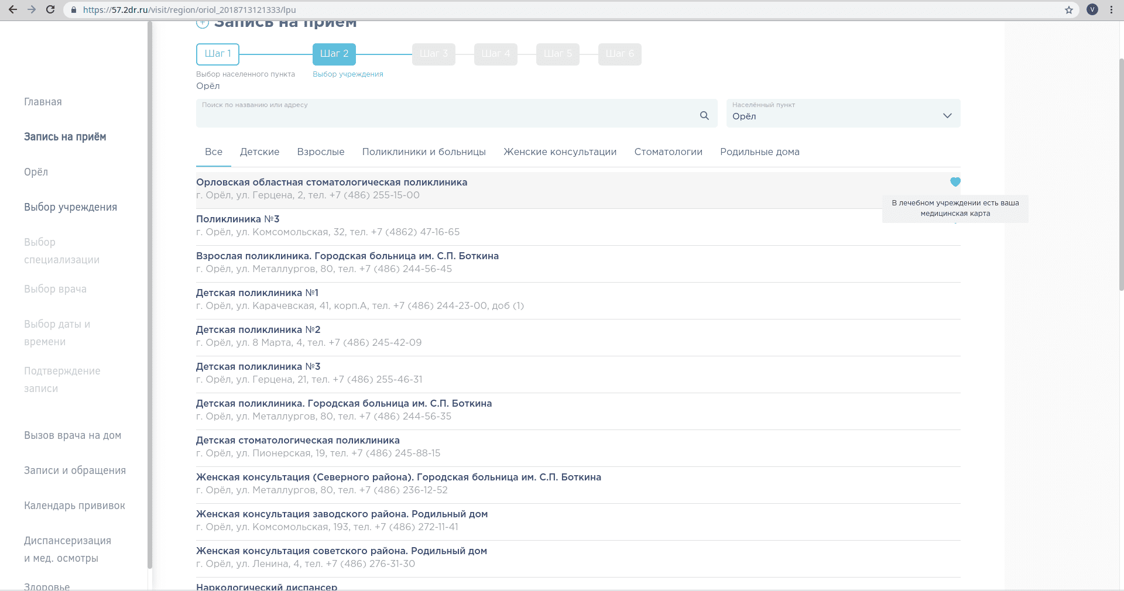
Task: Select Поликлиника №3 from the list
Action: tap(238, 219)
